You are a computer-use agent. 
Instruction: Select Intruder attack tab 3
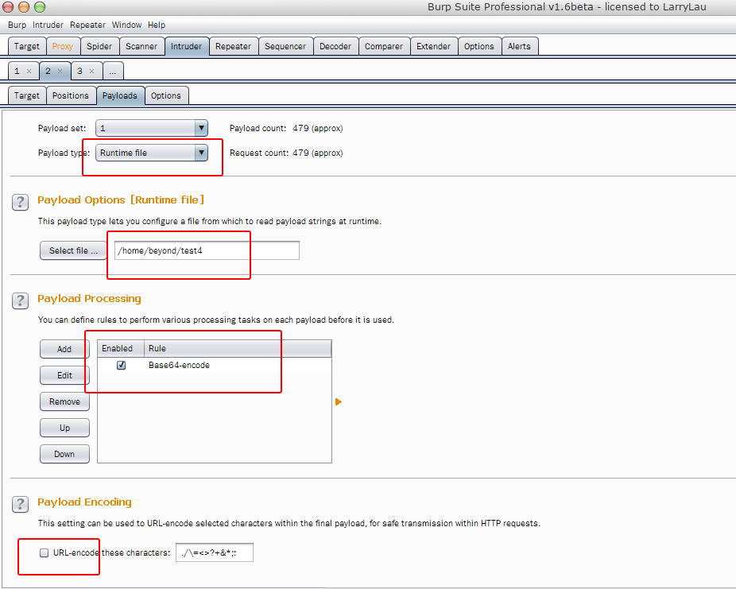pos(79,71)
